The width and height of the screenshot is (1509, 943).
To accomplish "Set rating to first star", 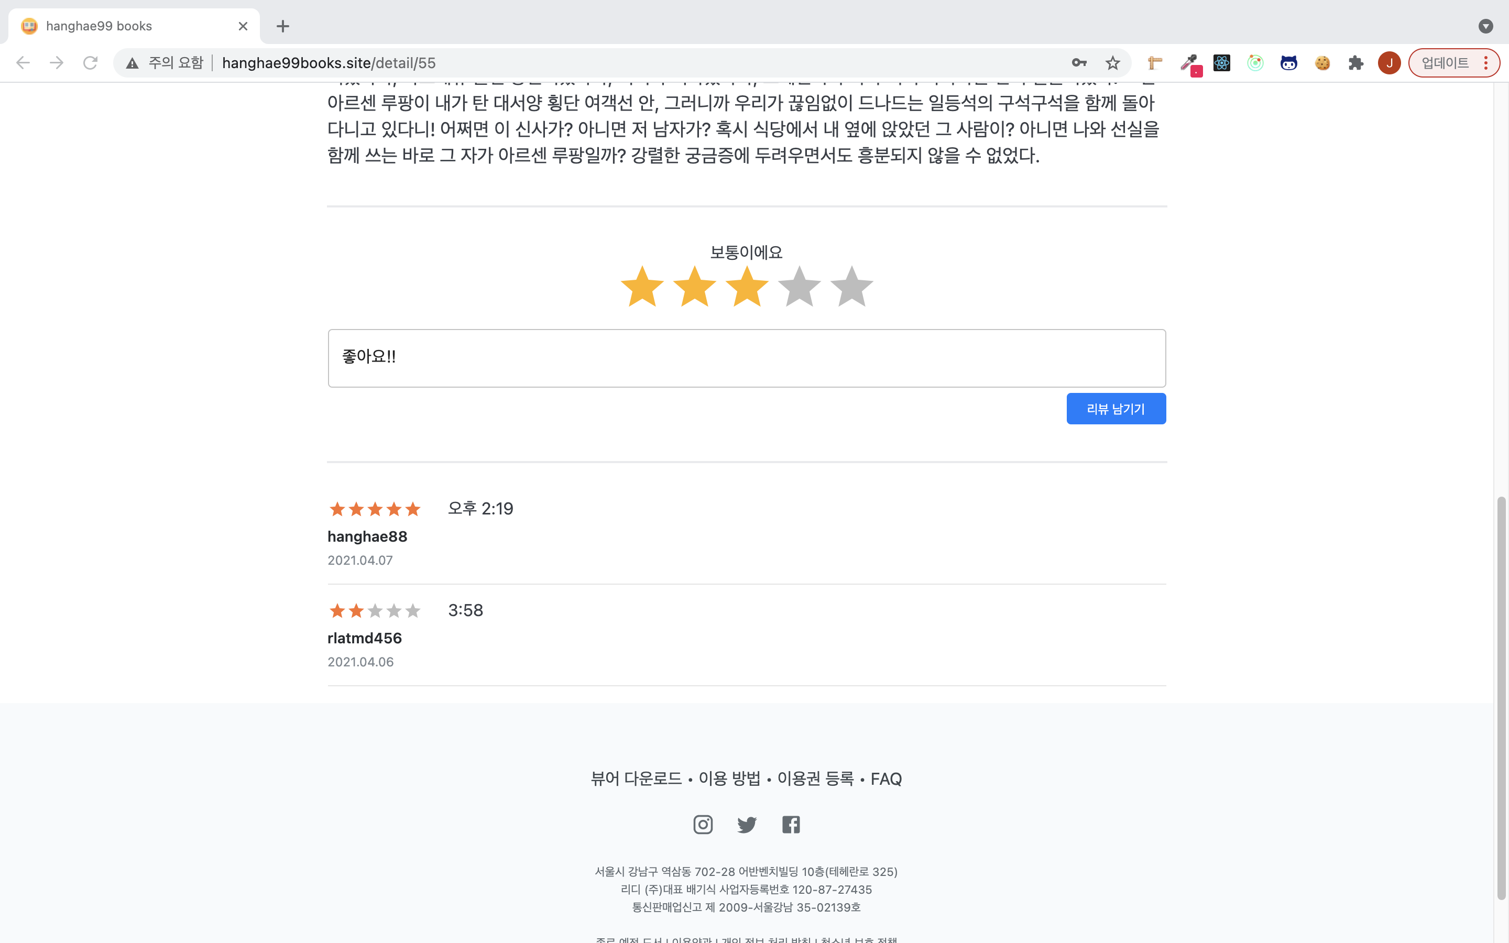I will click(642, 287).
